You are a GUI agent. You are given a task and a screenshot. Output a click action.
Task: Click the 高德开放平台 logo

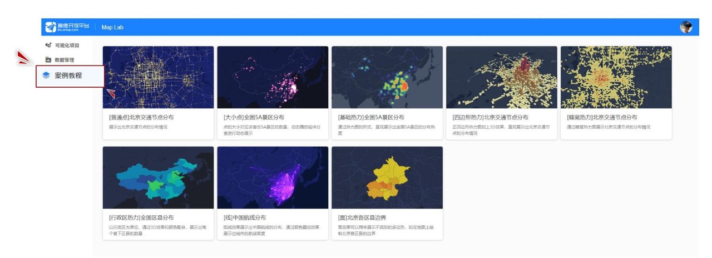tap(67, 27)
